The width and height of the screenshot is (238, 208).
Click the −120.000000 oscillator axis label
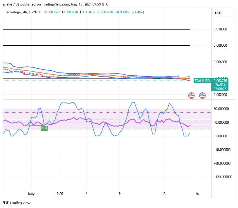coord(223,177)
